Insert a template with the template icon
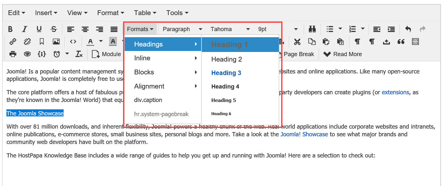Screen dimensions: 447x186 coord(415,42)
